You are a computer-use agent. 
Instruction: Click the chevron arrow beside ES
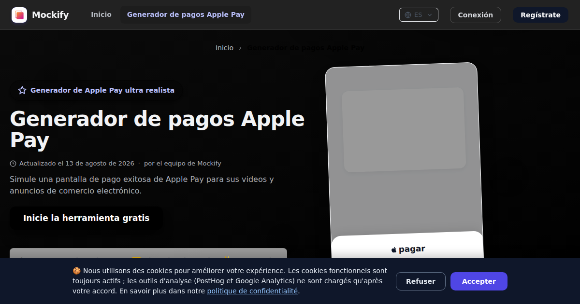(x=430, y=15)
